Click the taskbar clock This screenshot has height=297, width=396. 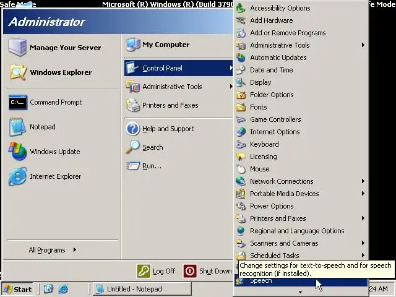click(378, 289)
